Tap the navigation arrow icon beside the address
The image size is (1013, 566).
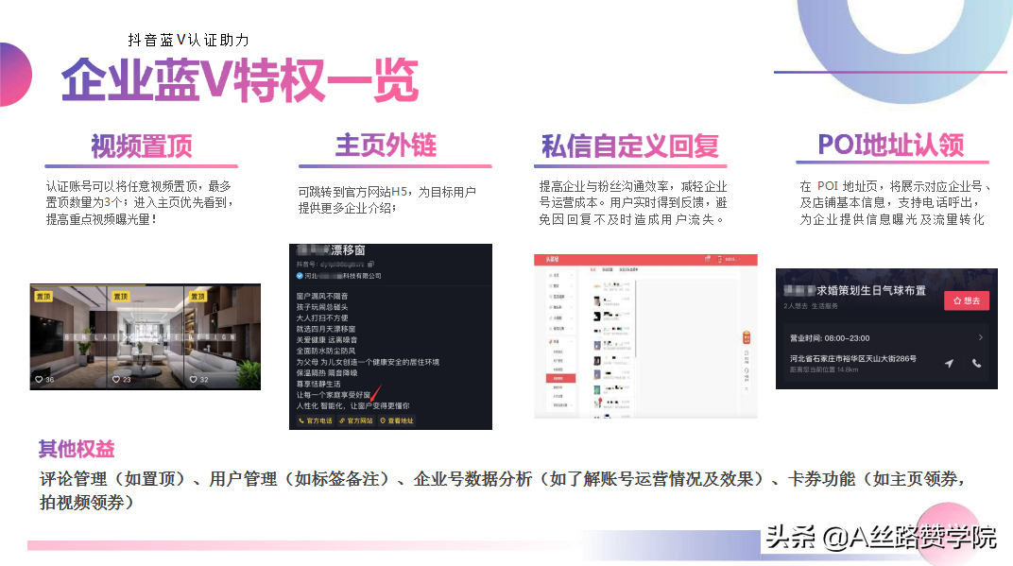(949, 364)
